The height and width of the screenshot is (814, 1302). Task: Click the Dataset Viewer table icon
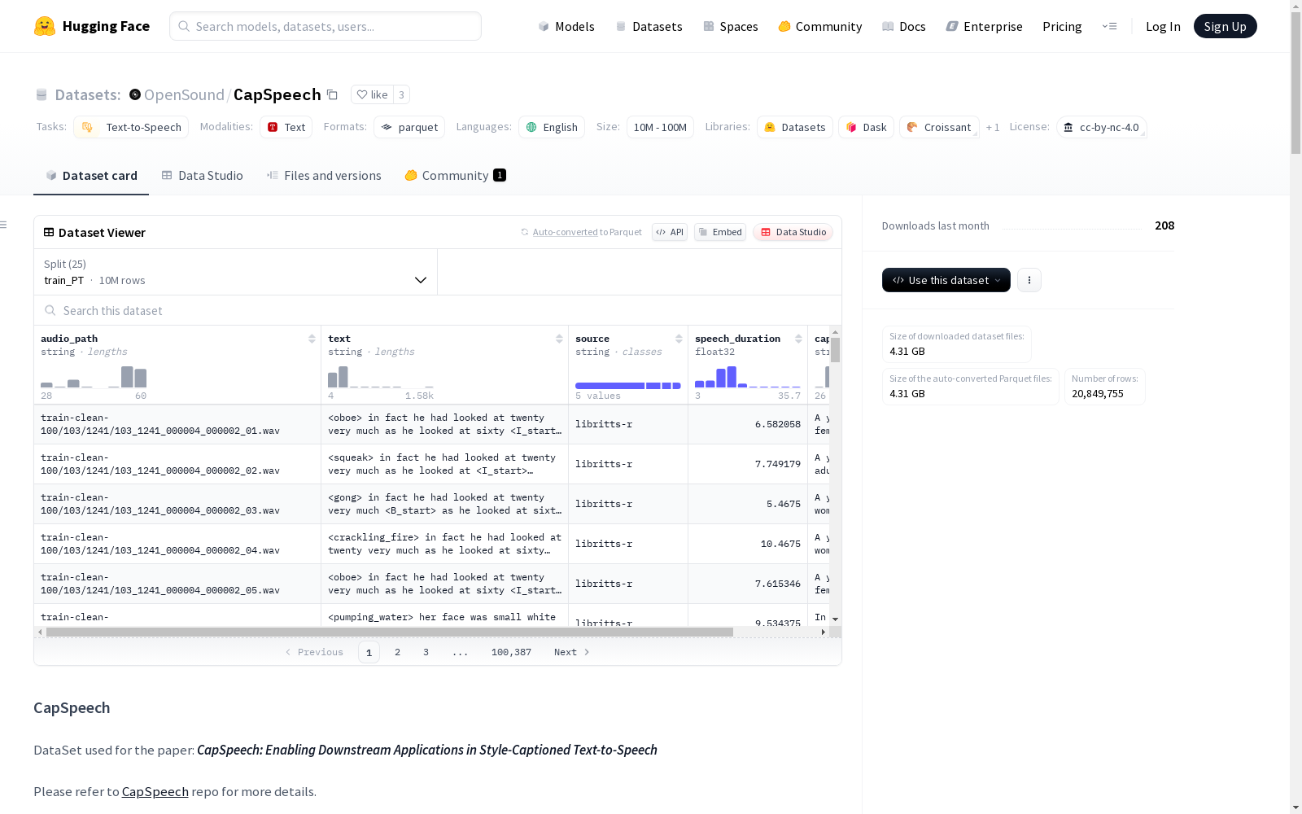tap(49, 232)
